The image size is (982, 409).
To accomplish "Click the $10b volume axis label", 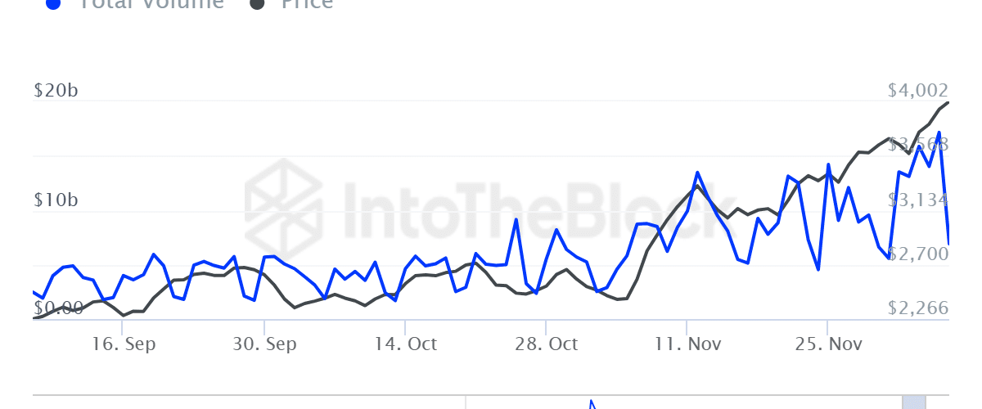I will click(56, 200).
